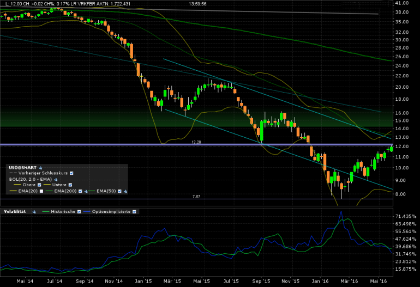Open the settings icon after EMA(200)
This screenshot has height=287, width=420.
(86, 191)
